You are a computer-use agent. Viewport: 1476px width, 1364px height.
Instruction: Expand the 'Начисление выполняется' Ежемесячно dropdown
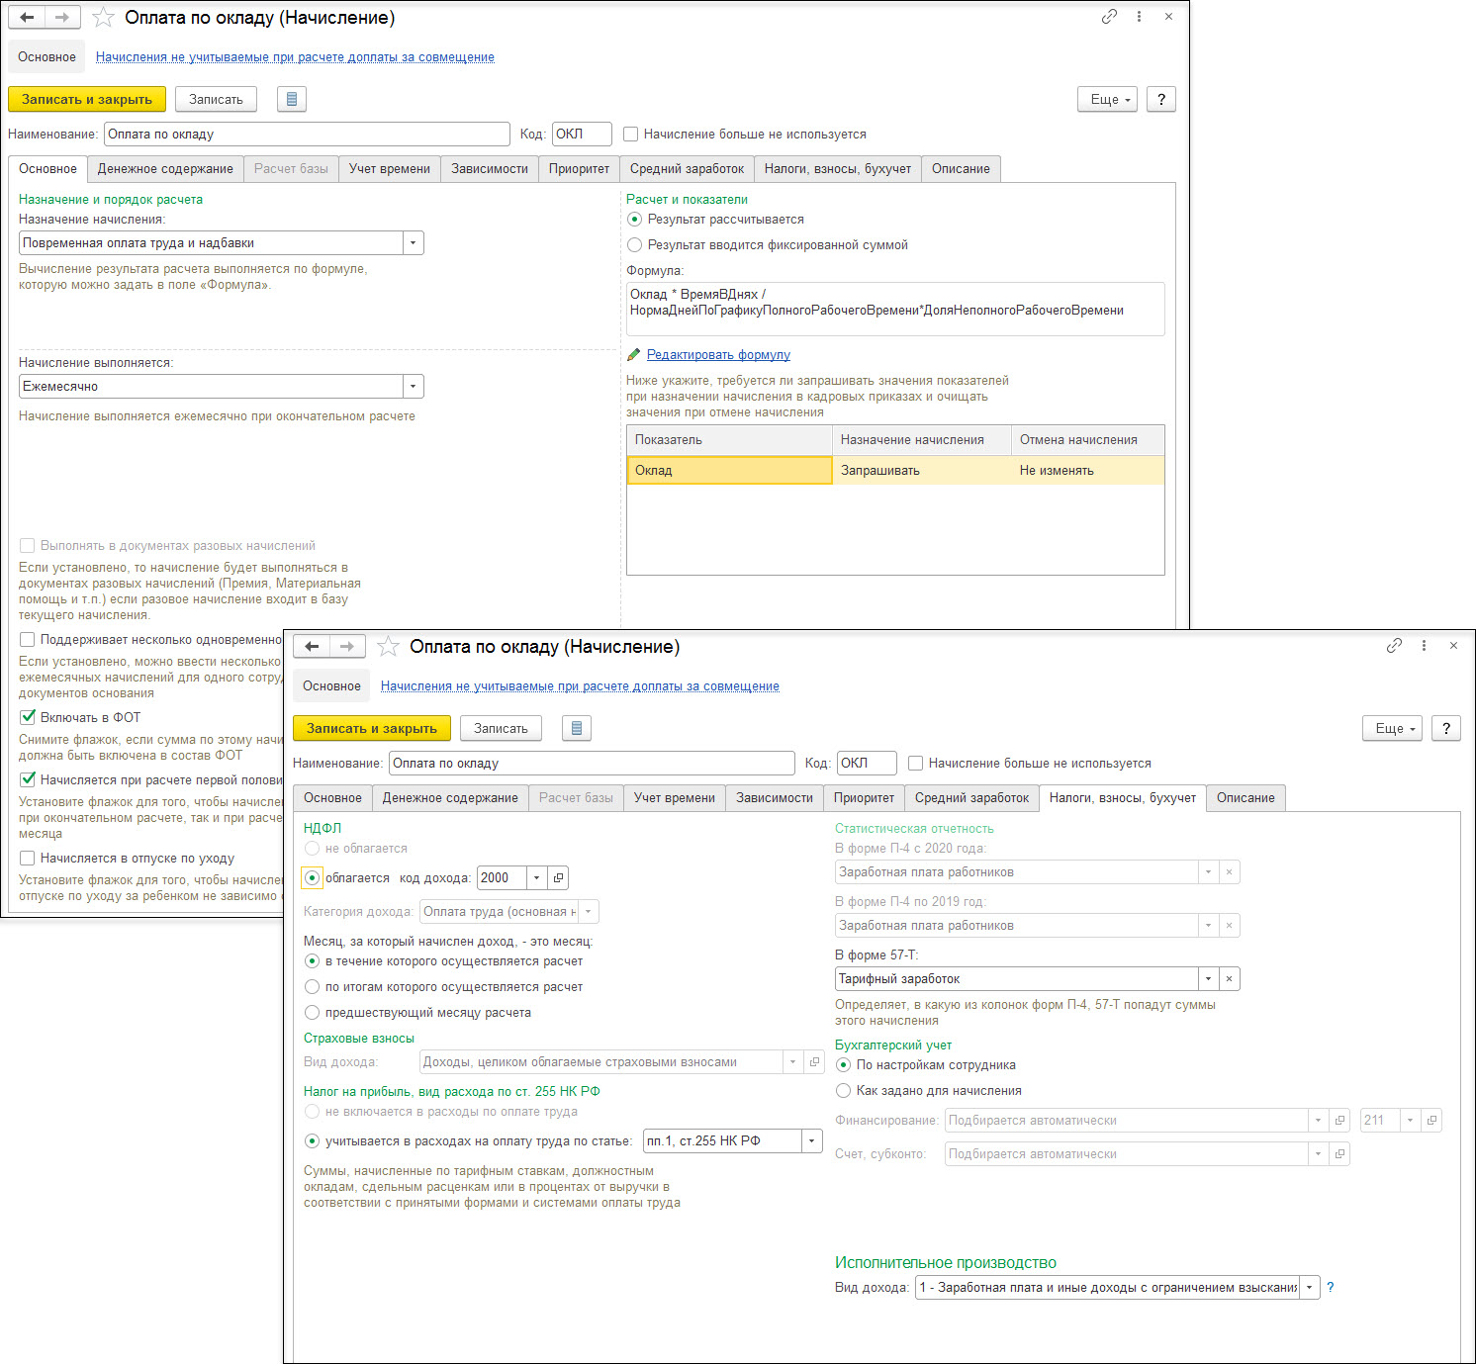tap(413, 387)
